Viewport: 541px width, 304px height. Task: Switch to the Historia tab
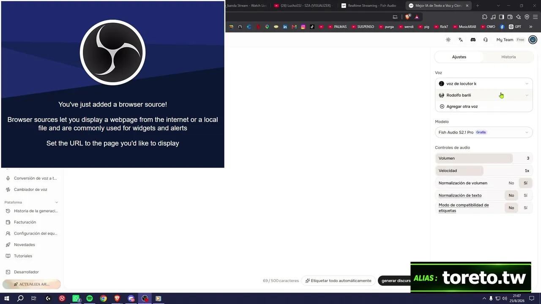[508, 57]
